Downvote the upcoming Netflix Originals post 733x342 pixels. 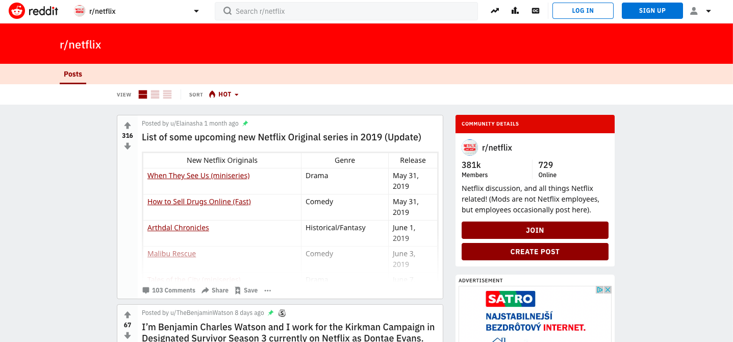pos(128,146)
